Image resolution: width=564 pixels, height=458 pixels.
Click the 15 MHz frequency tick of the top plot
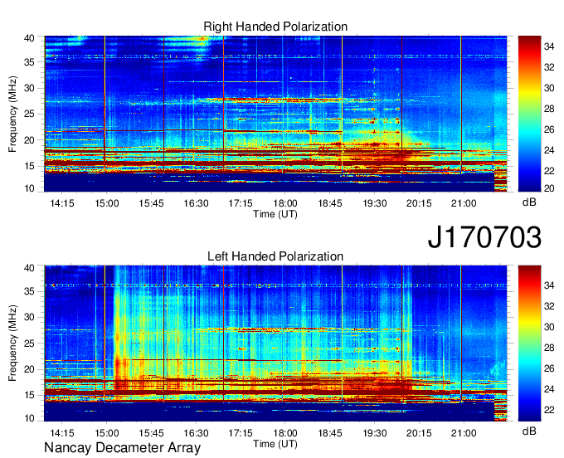pos(30,166)
